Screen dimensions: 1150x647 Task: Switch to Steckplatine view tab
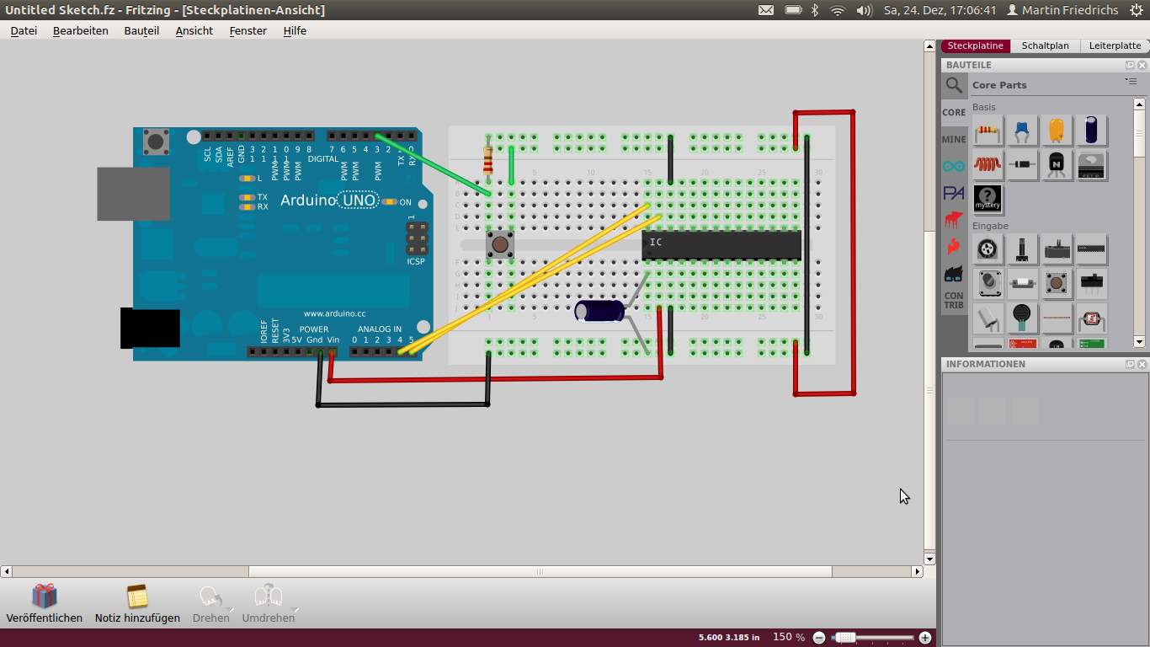pyautogui.click(x=976, y=45)
